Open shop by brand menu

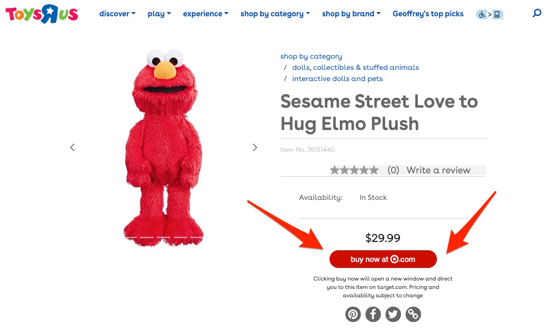(x=351, y=14)
